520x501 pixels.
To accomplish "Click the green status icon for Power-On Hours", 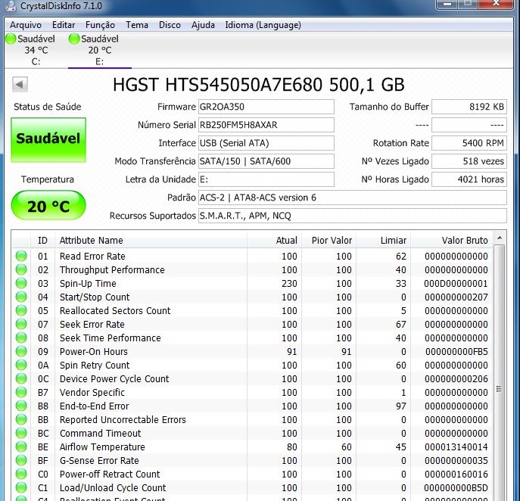I will pos(21,351).
